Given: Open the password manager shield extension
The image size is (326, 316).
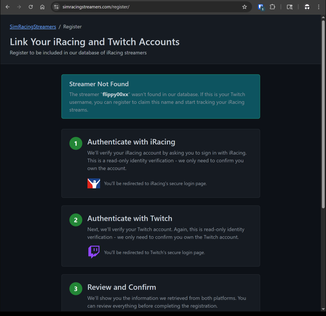Looking at the screenshot, I should (261, 7).
